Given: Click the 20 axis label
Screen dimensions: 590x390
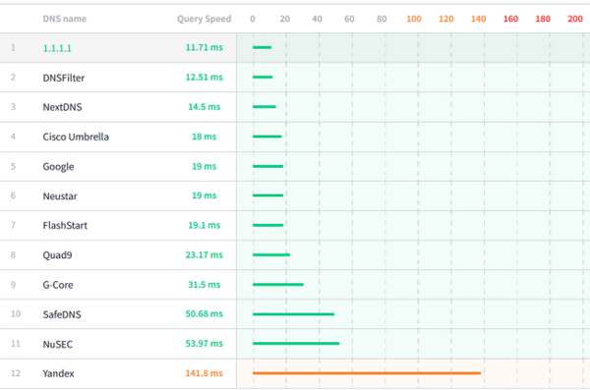Looking at the screenshot, I should click(285, 19).
